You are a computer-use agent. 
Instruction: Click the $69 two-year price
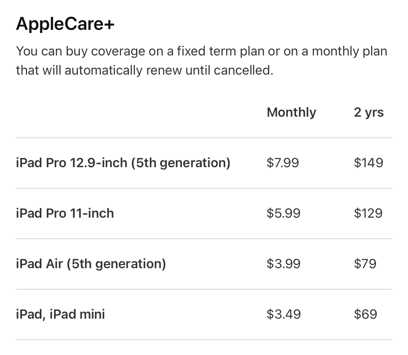click(x=365, y=314)
